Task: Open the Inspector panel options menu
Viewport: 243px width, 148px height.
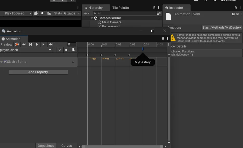Action: pyautogui.click(x=240, y=8)
